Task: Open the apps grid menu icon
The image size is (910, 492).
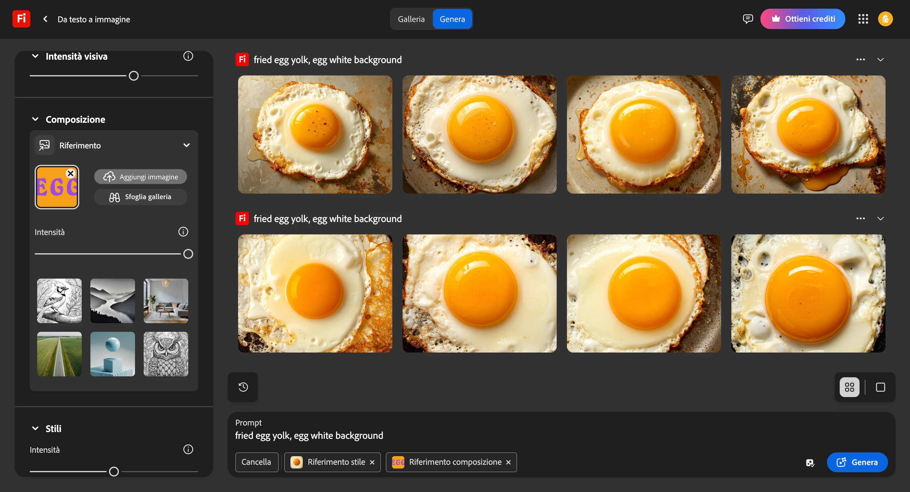Action: (863, 19)
